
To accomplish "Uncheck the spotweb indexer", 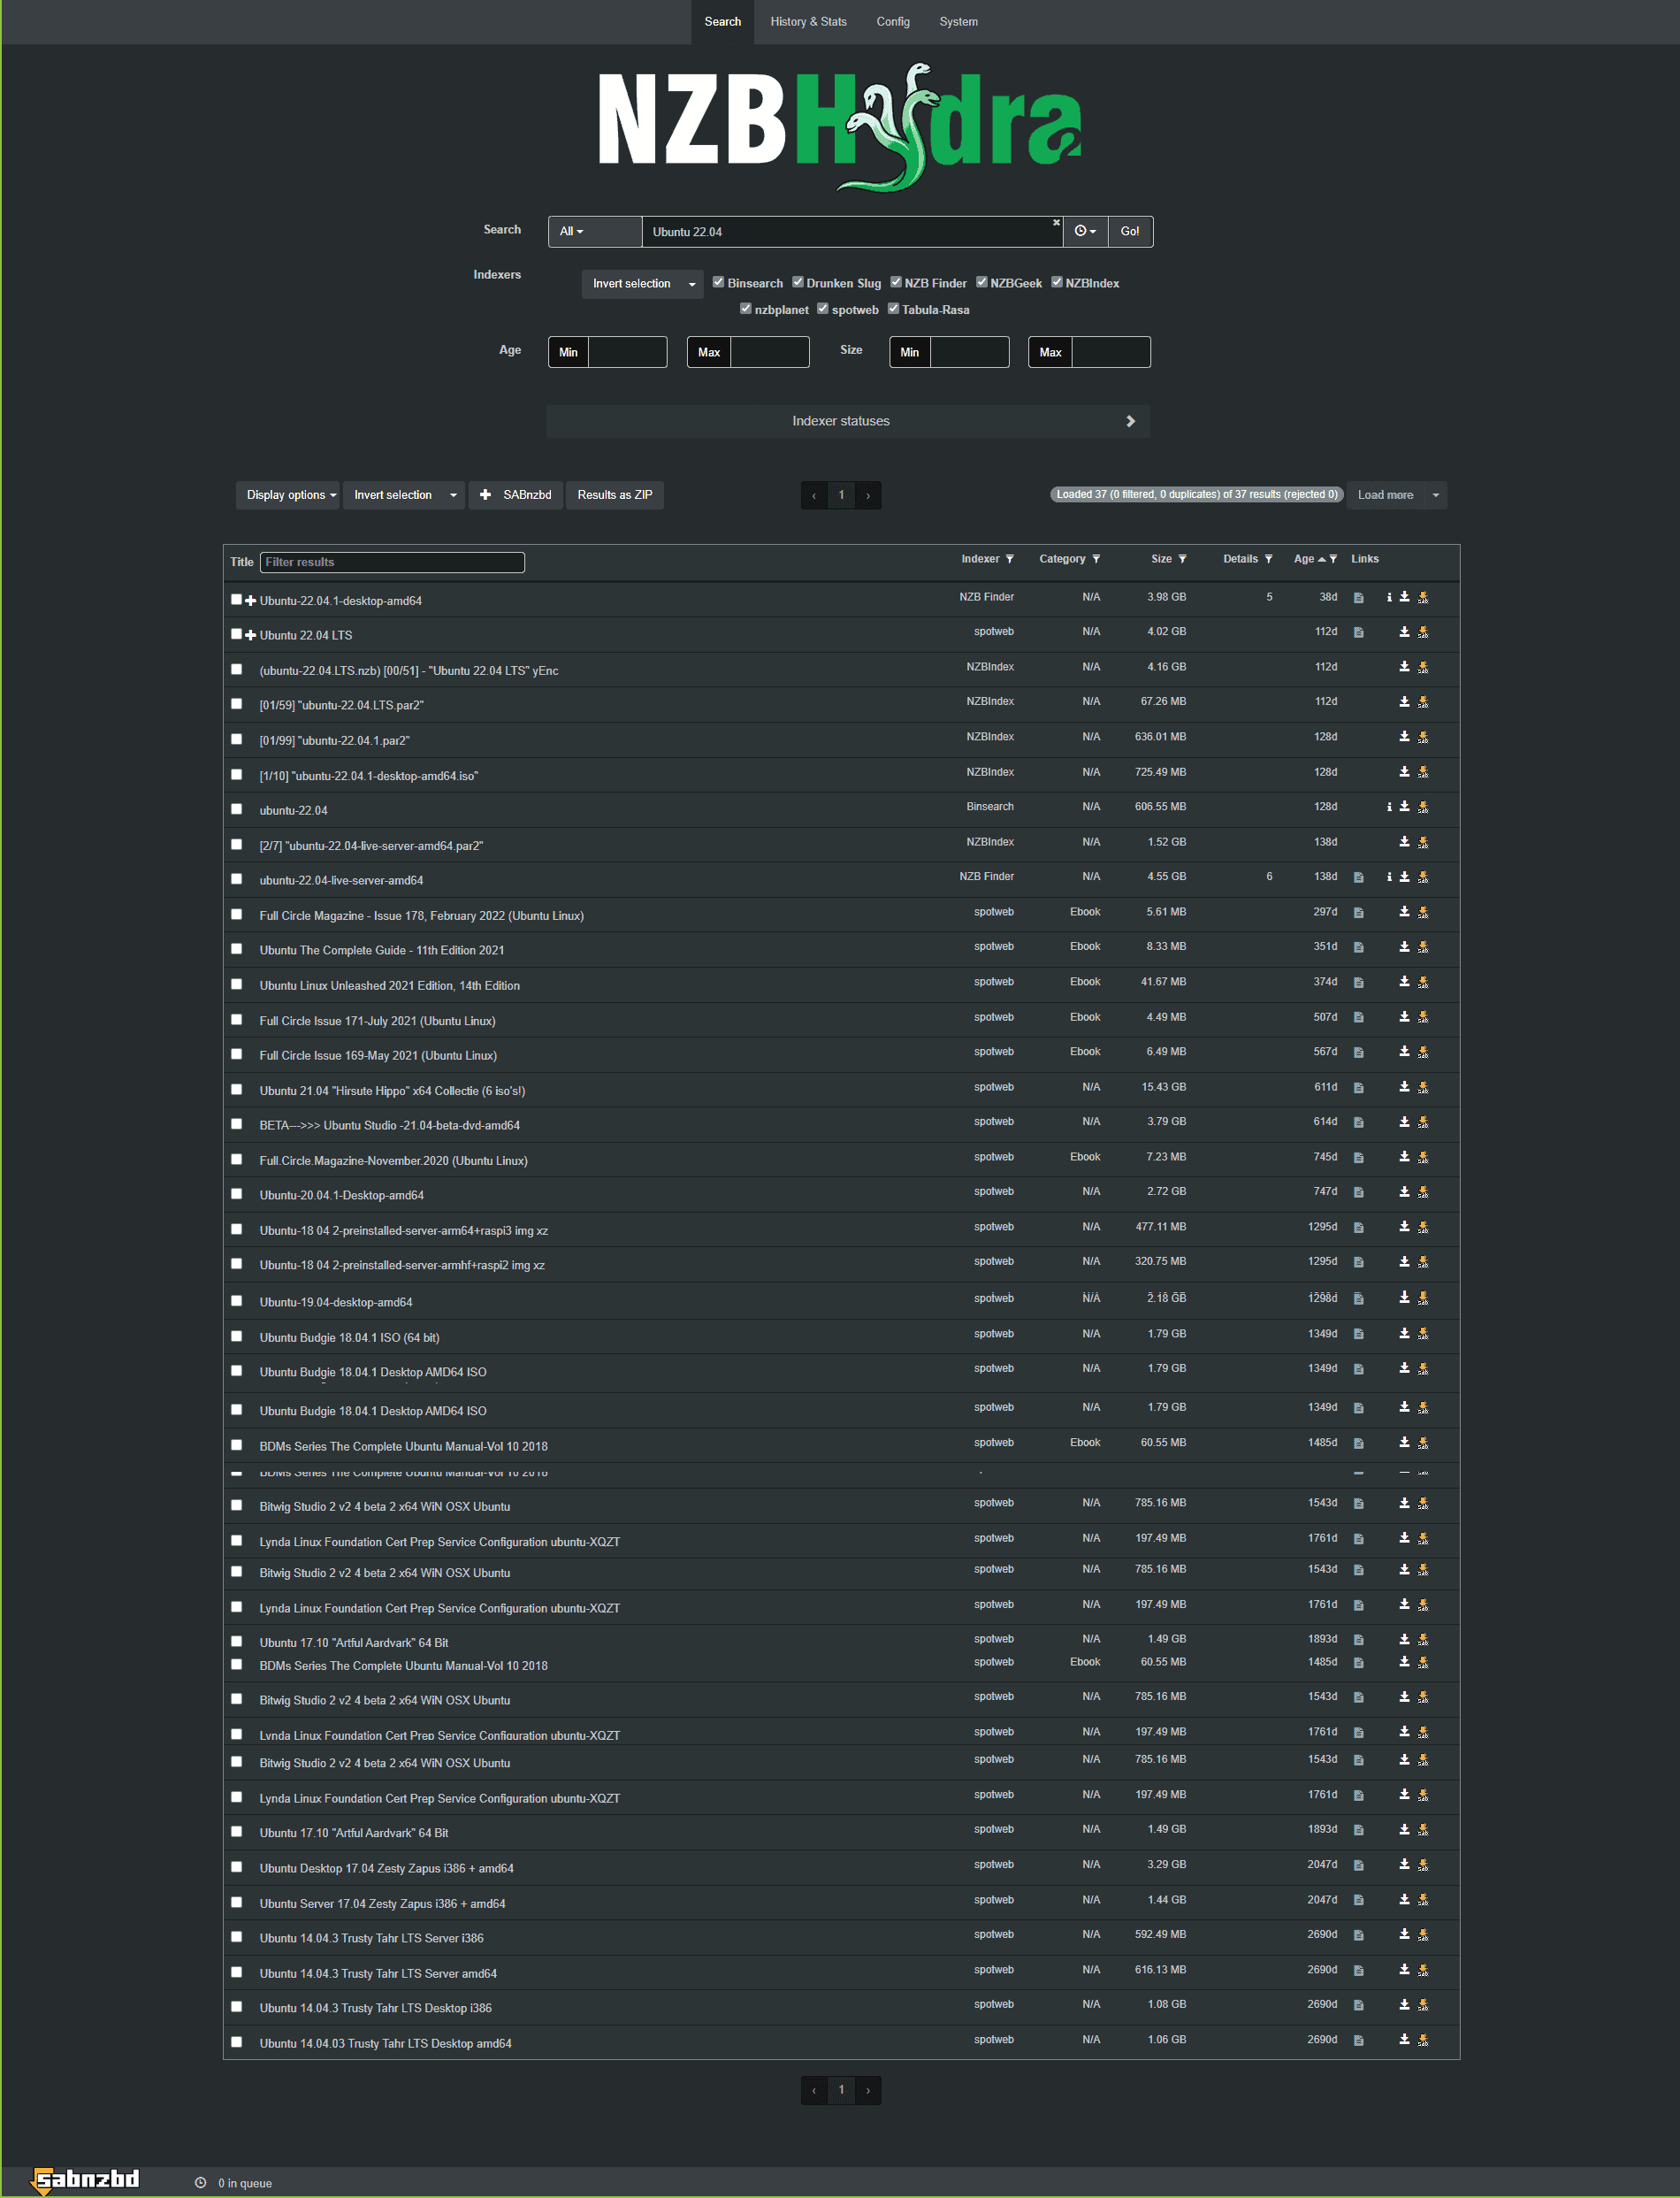I will pos(822,308).
